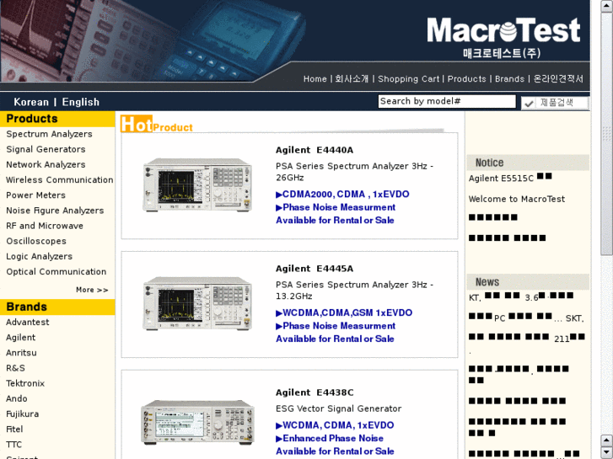Expand product list with More >>
613x459 pixels.
92,290
